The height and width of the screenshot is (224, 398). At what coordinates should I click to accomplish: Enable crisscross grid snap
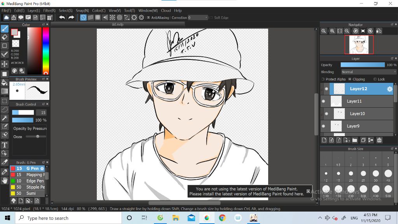coord(98,17)
